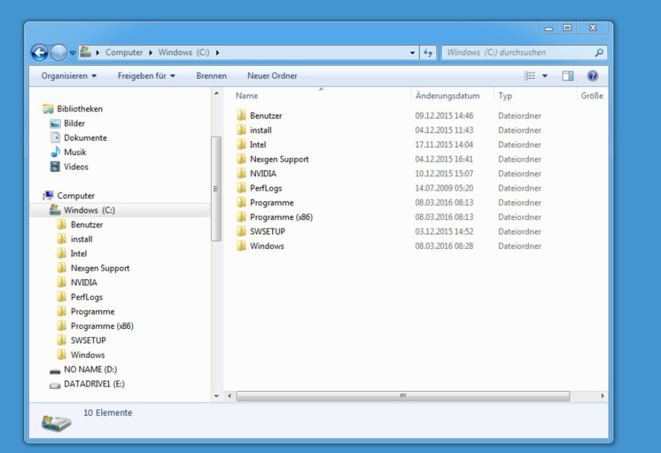Click the magnifier search icon
This screenshot has width=661, height=453.
click(599, 53)
